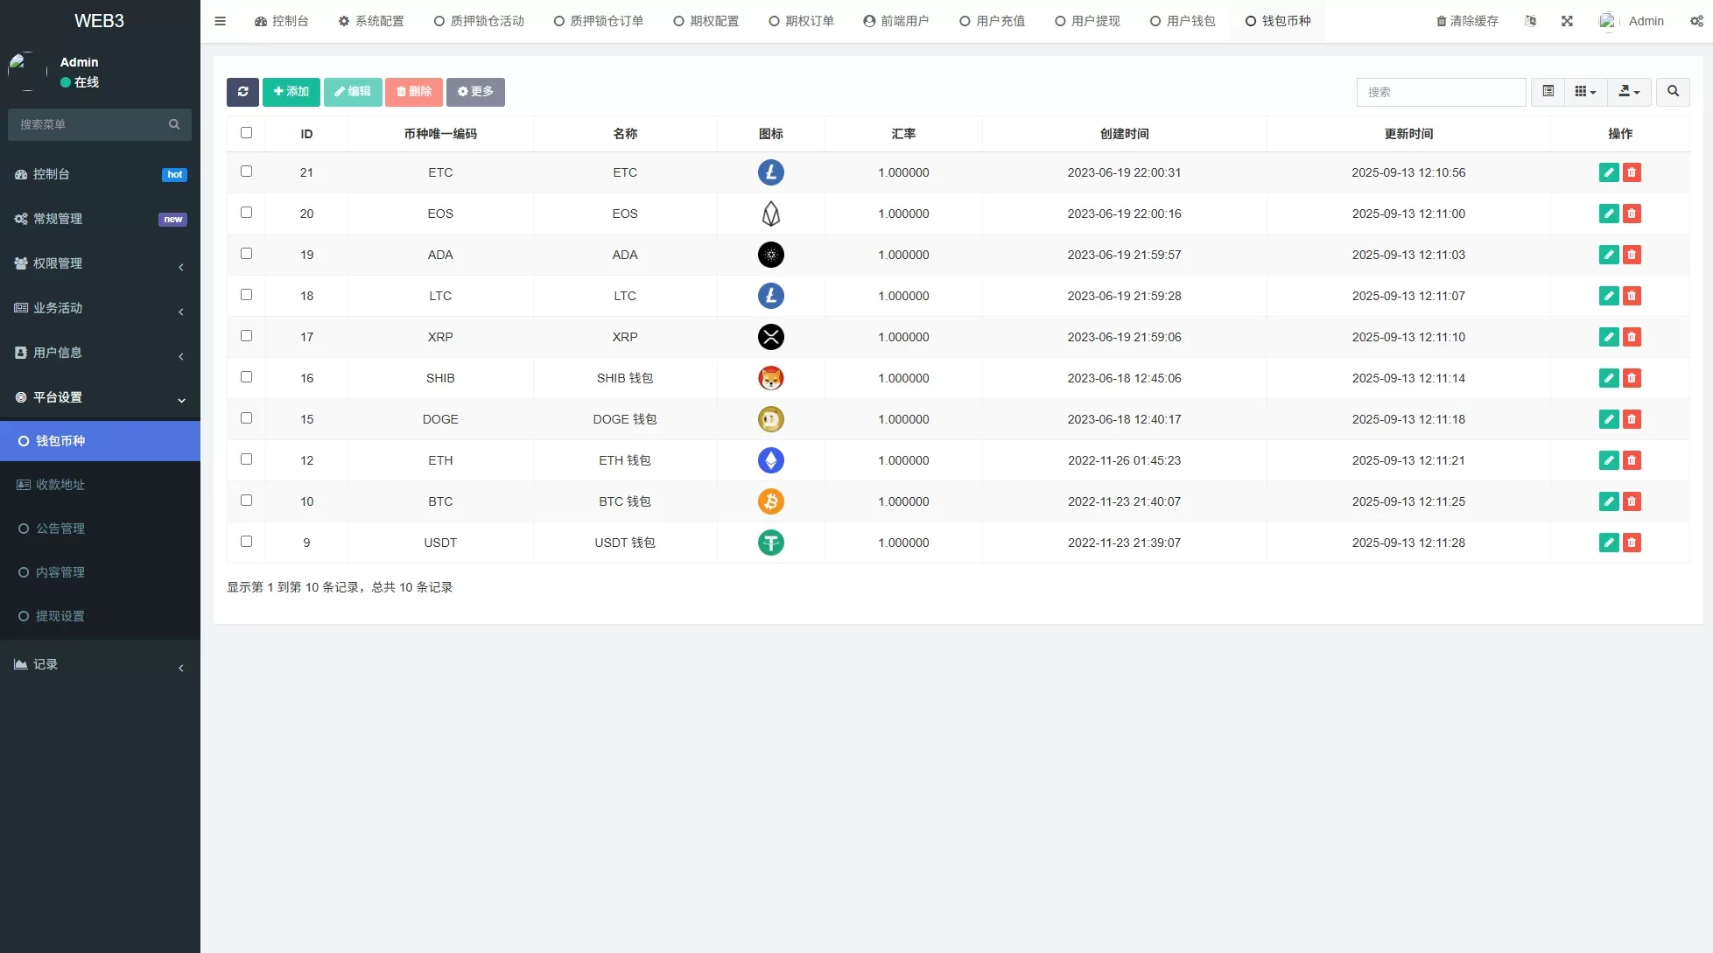Open the export dropdown above table
The height and width of the screenshot is (953, 1713).
(x=1629, y=92)
